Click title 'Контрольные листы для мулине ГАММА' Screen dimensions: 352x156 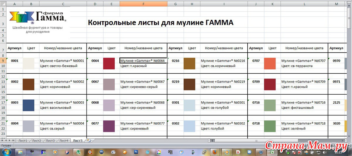(x=161, y=23)
